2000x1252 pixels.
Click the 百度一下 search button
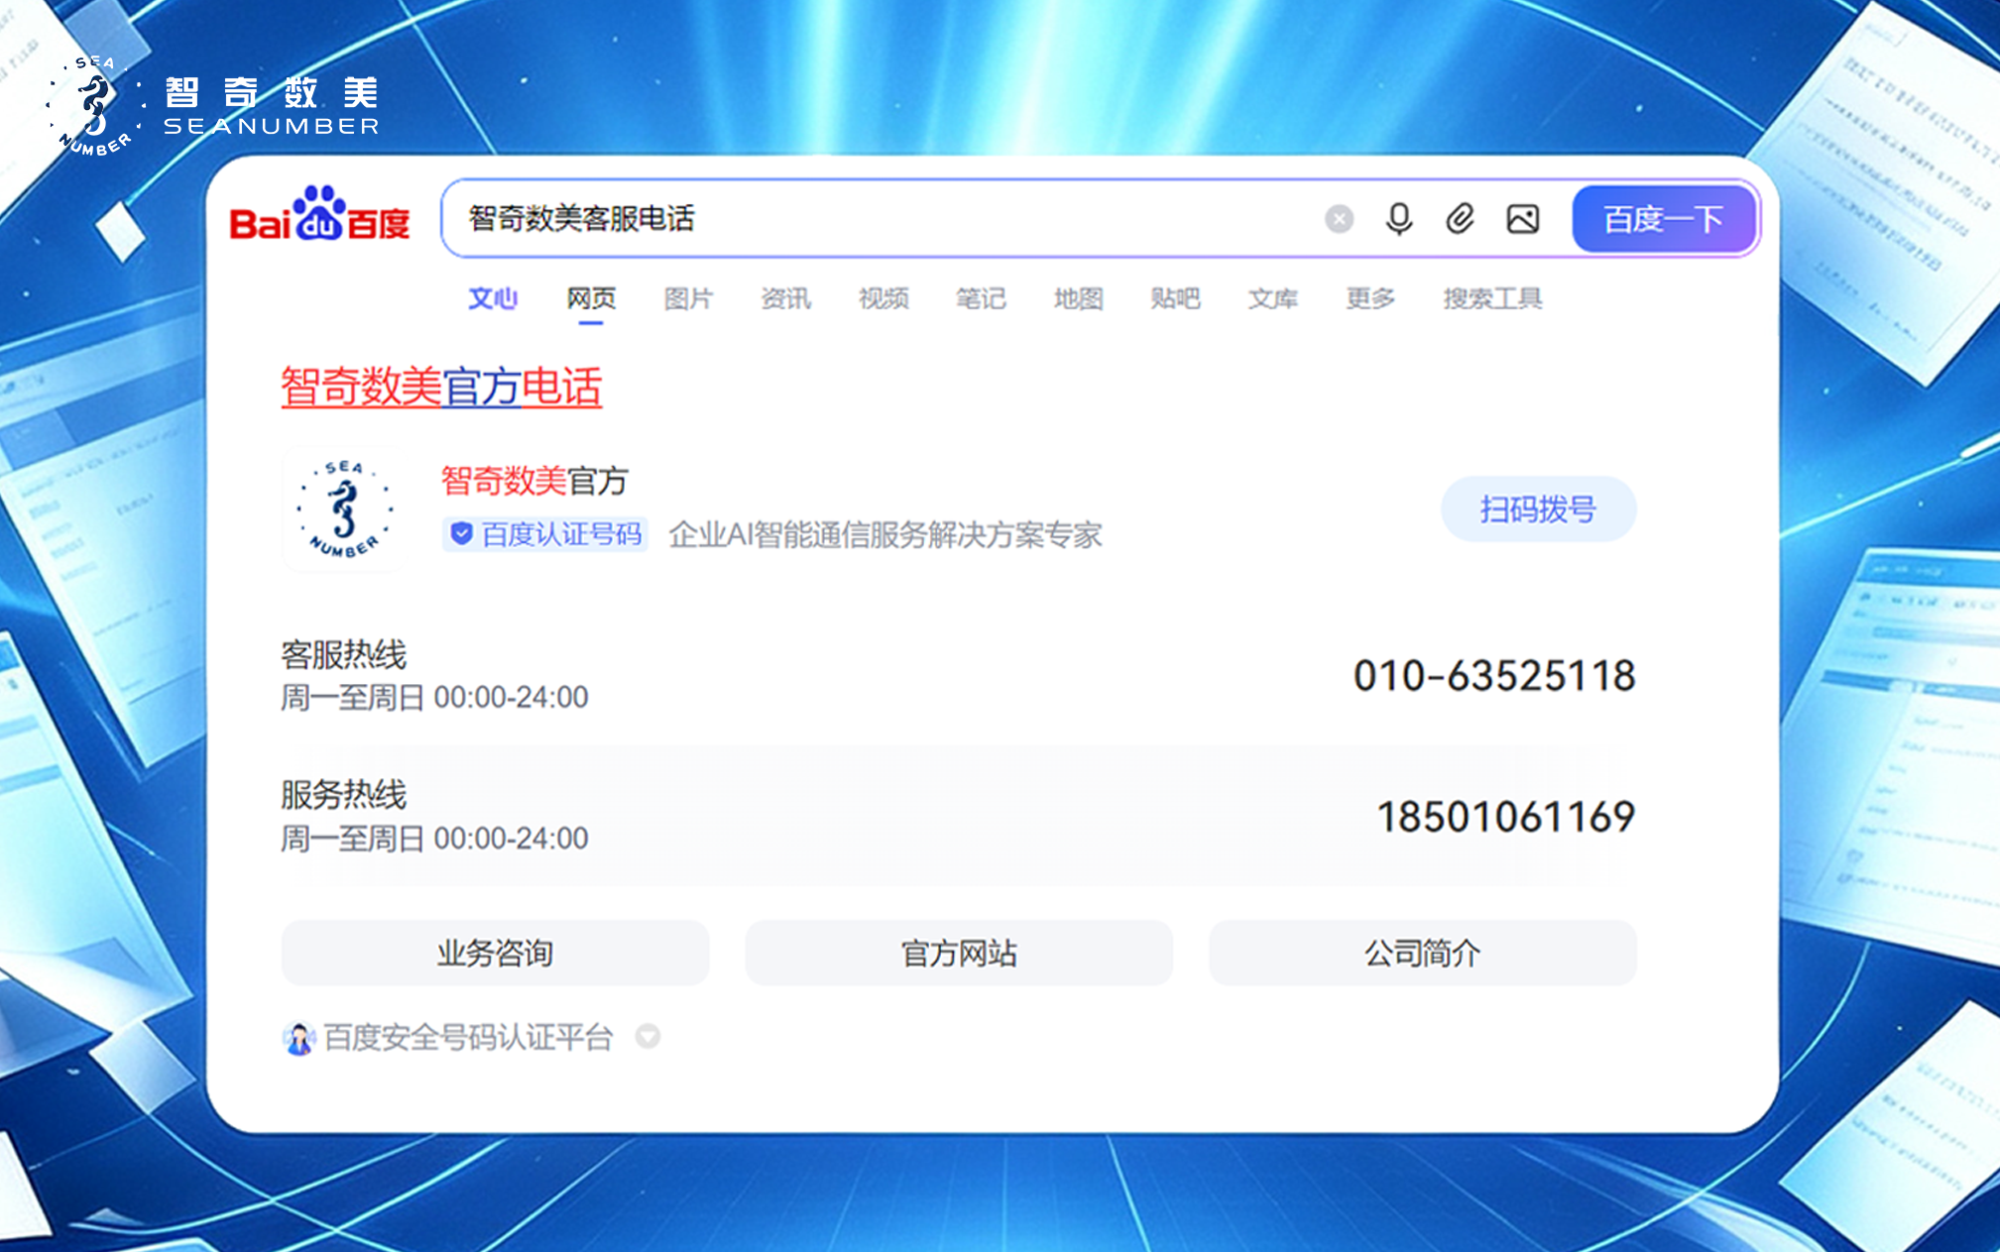[x=1663, y=218]
